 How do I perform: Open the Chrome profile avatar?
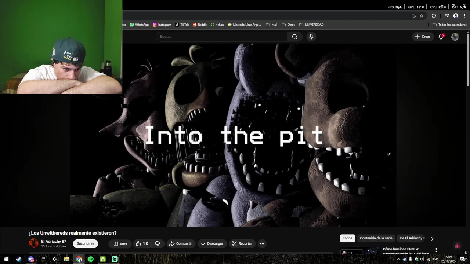tap(456, 16)
